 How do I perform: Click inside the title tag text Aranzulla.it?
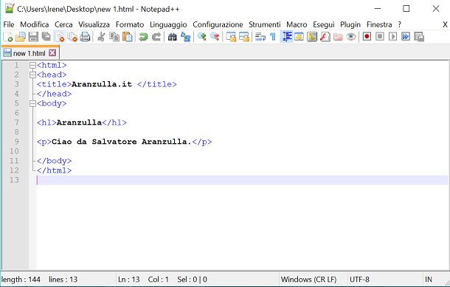tap(102, 84)
